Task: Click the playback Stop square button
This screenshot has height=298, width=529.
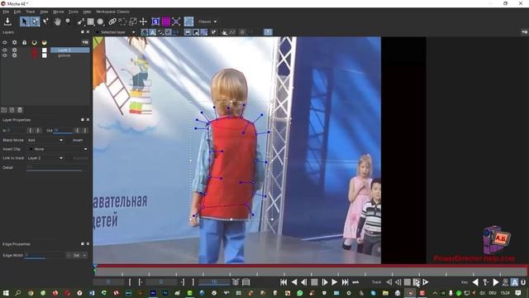Action: [314, 281]
